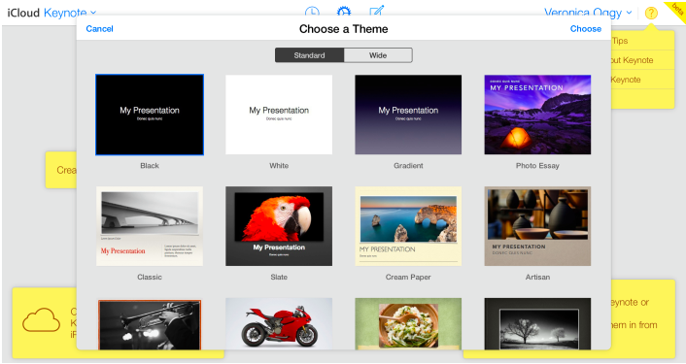The image size is (686, 364).
Task: Open the settings gear icon
Action: (x=344, y=11)
